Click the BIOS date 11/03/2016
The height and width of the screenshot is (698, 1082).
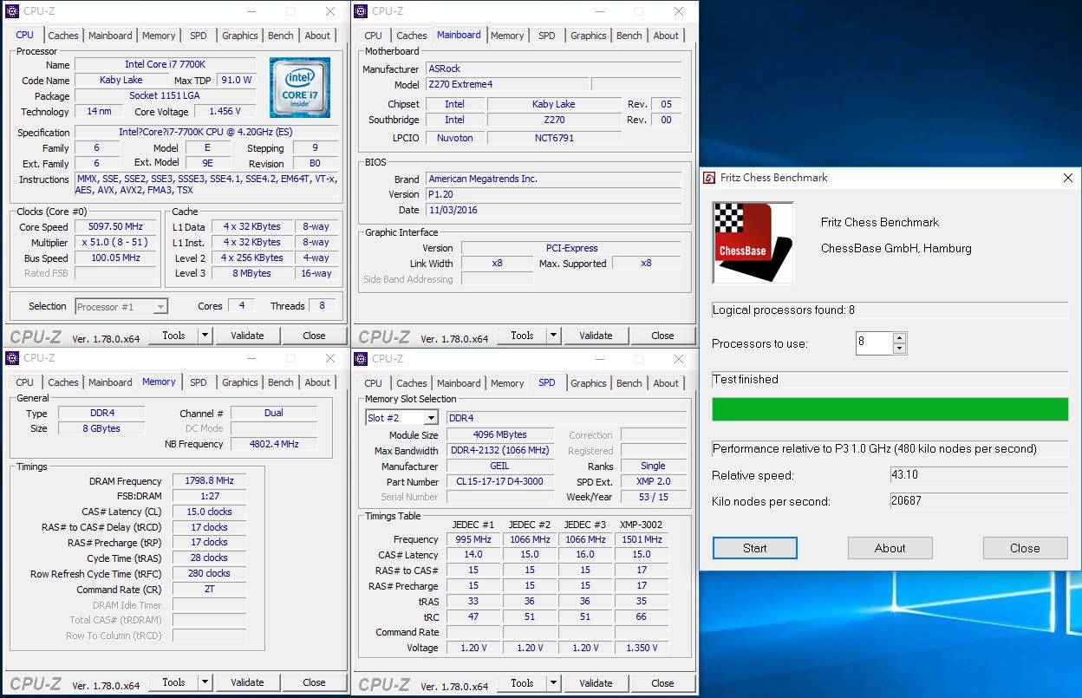(x=553, y=210)
